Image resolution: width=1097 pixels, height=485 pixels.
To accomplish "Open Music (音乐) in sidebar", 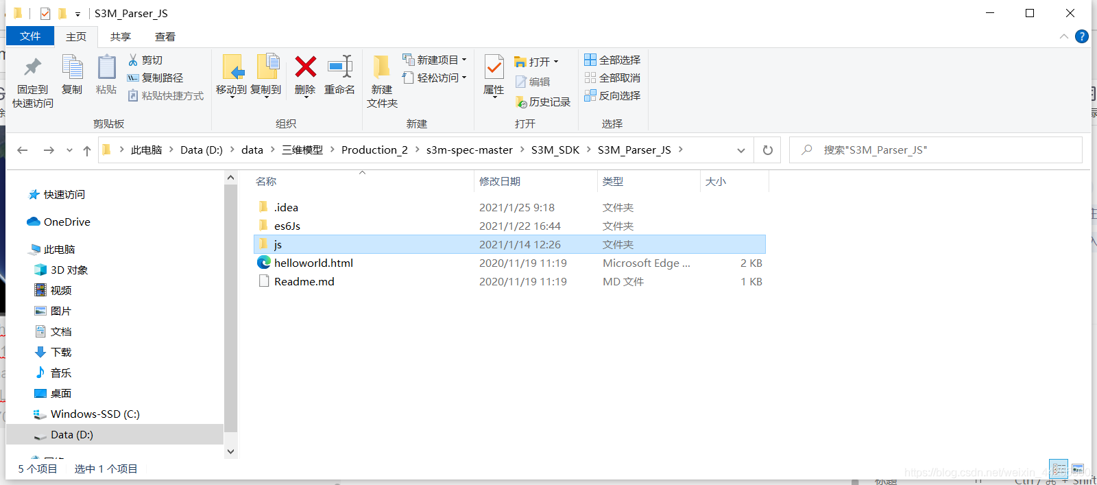I will click(53, 373).
